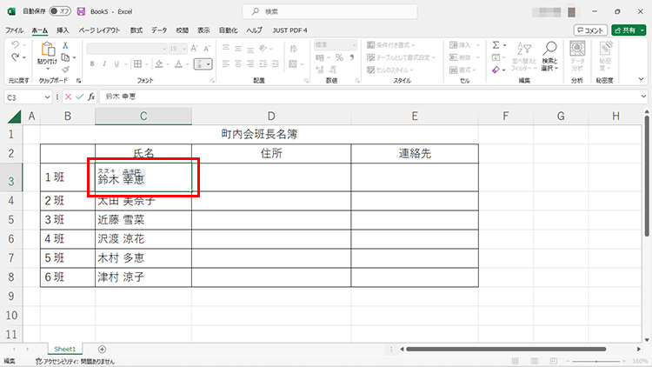This screenshot has width=652, height=367.
Task: Expand the formula bar
Action: pos(643,97)
